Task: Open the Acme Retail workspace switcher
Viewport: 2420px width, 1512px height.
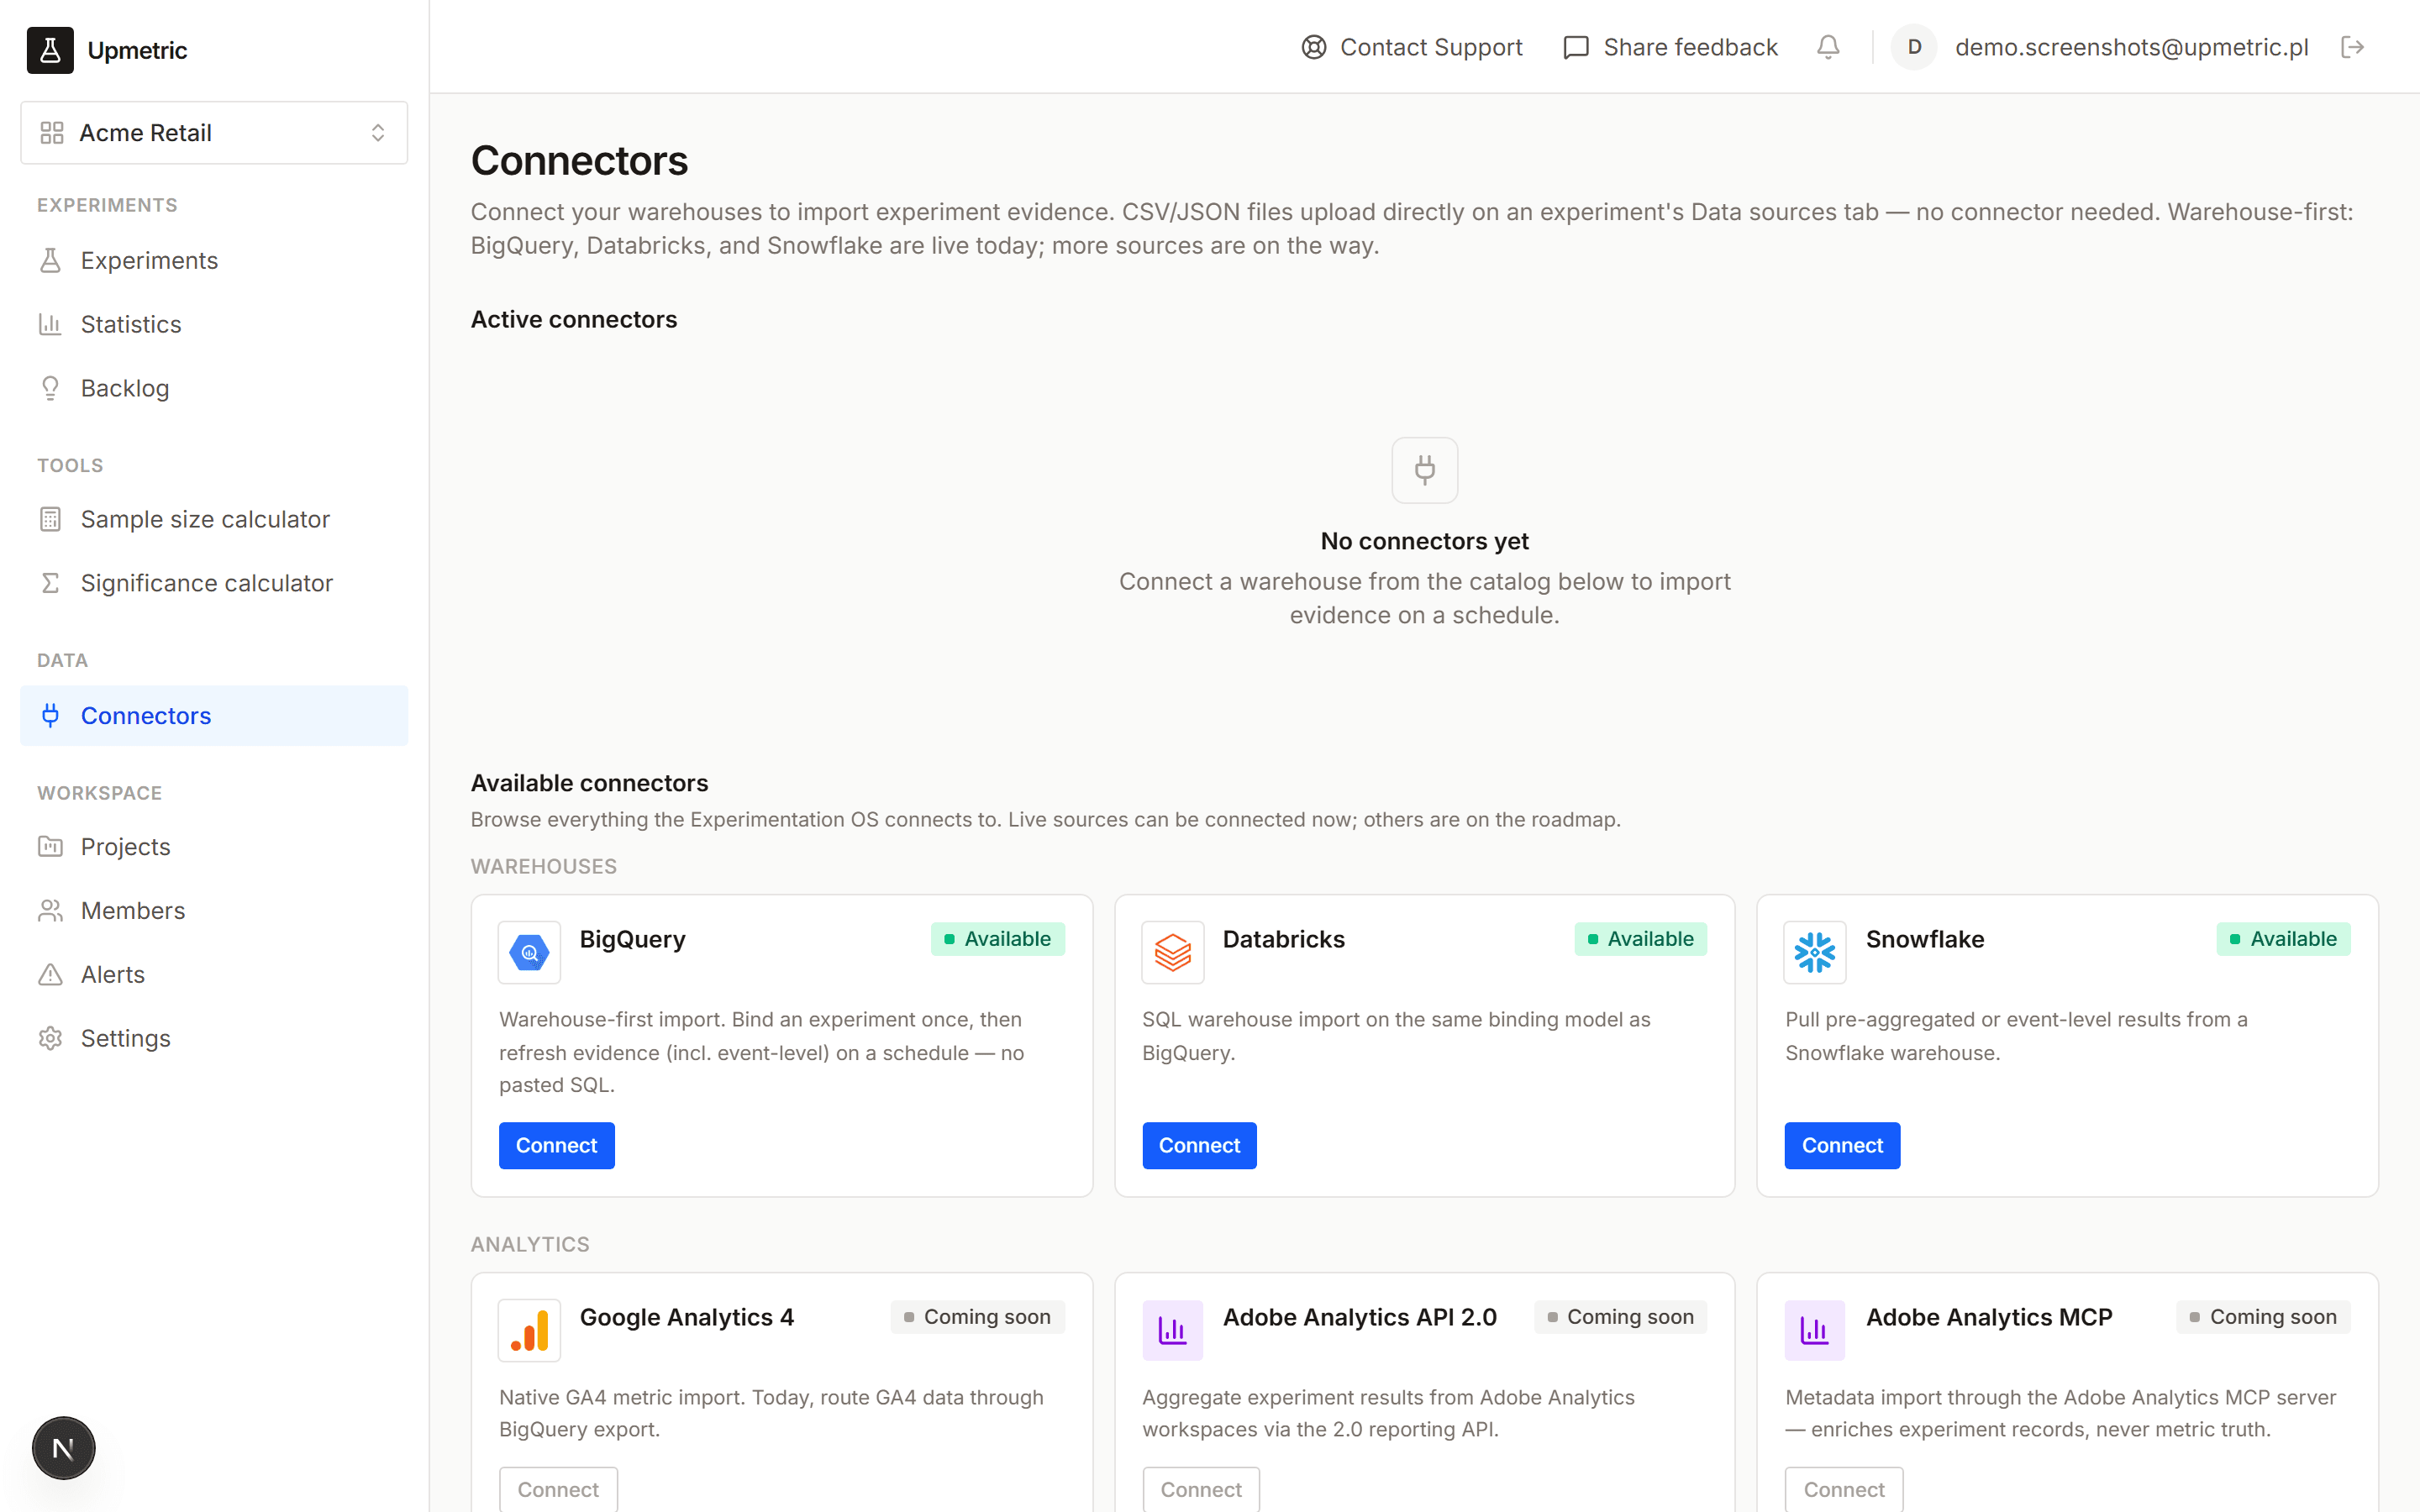Action: pyautogui.click(x=214, y=133)
